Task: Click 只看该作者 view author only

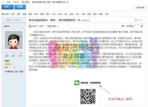Action: coord(51,26)
